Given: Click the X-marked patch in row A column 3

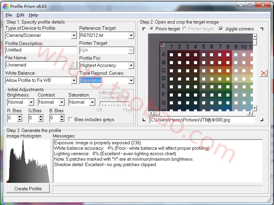Looking at the screenshot, I should pyautogui.click(x=188, y=55).
